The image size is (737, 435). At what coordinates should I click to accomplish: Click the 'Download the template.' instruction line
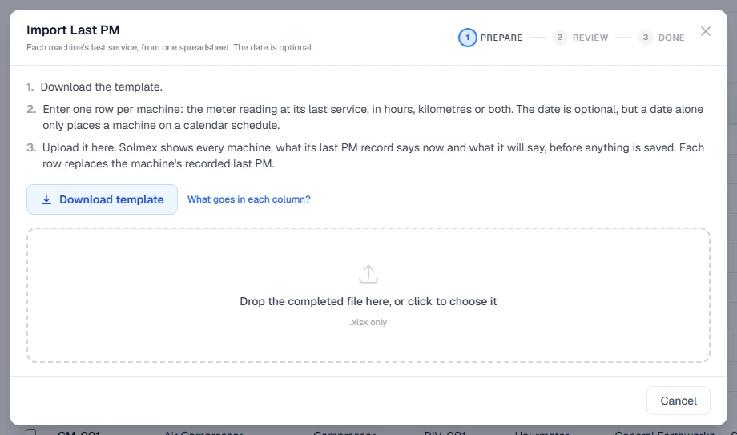click(x=101, y=87)
